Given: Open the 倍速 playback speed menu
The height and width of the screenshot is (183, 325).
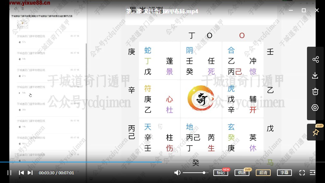Looking at the screenshot, I should click(x=242, y=173).
